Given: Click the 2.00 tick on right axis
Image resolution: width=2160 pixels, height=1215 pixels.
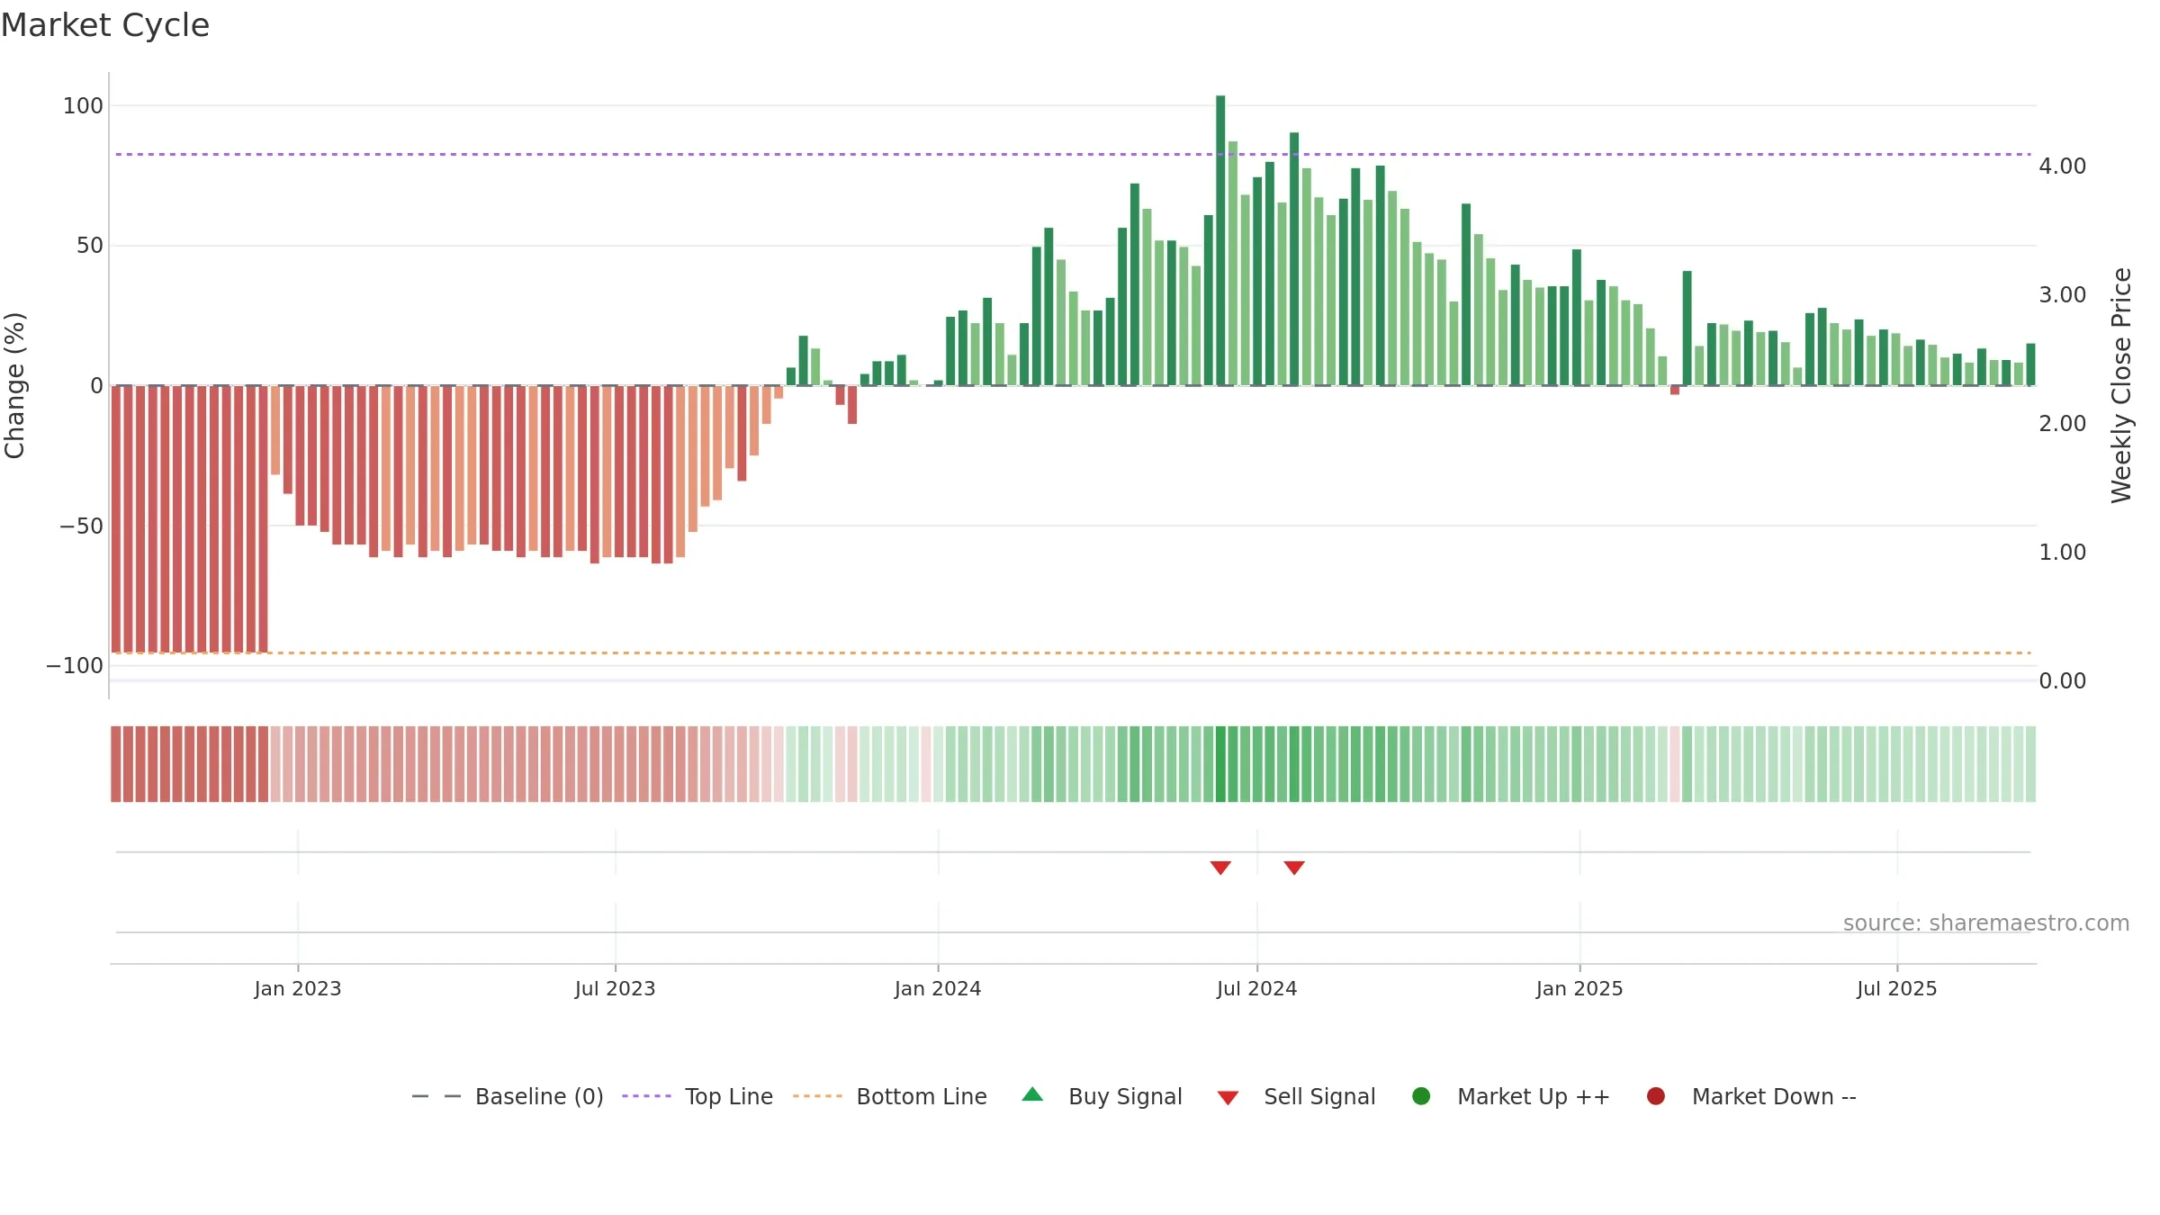Looking at the screenshot, I should pos(2063,424).
